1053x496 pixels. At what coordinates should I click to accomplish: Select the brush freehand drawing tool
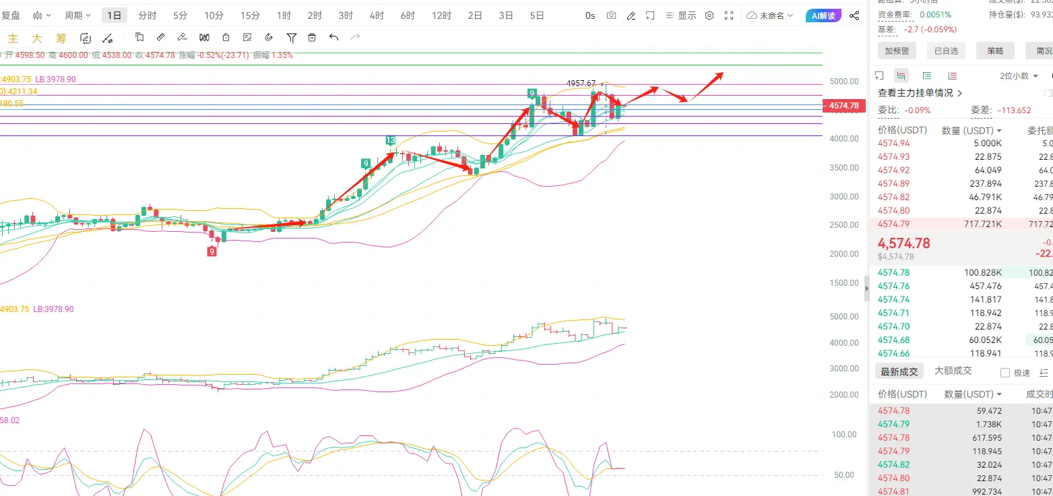[x=182, y=38]
